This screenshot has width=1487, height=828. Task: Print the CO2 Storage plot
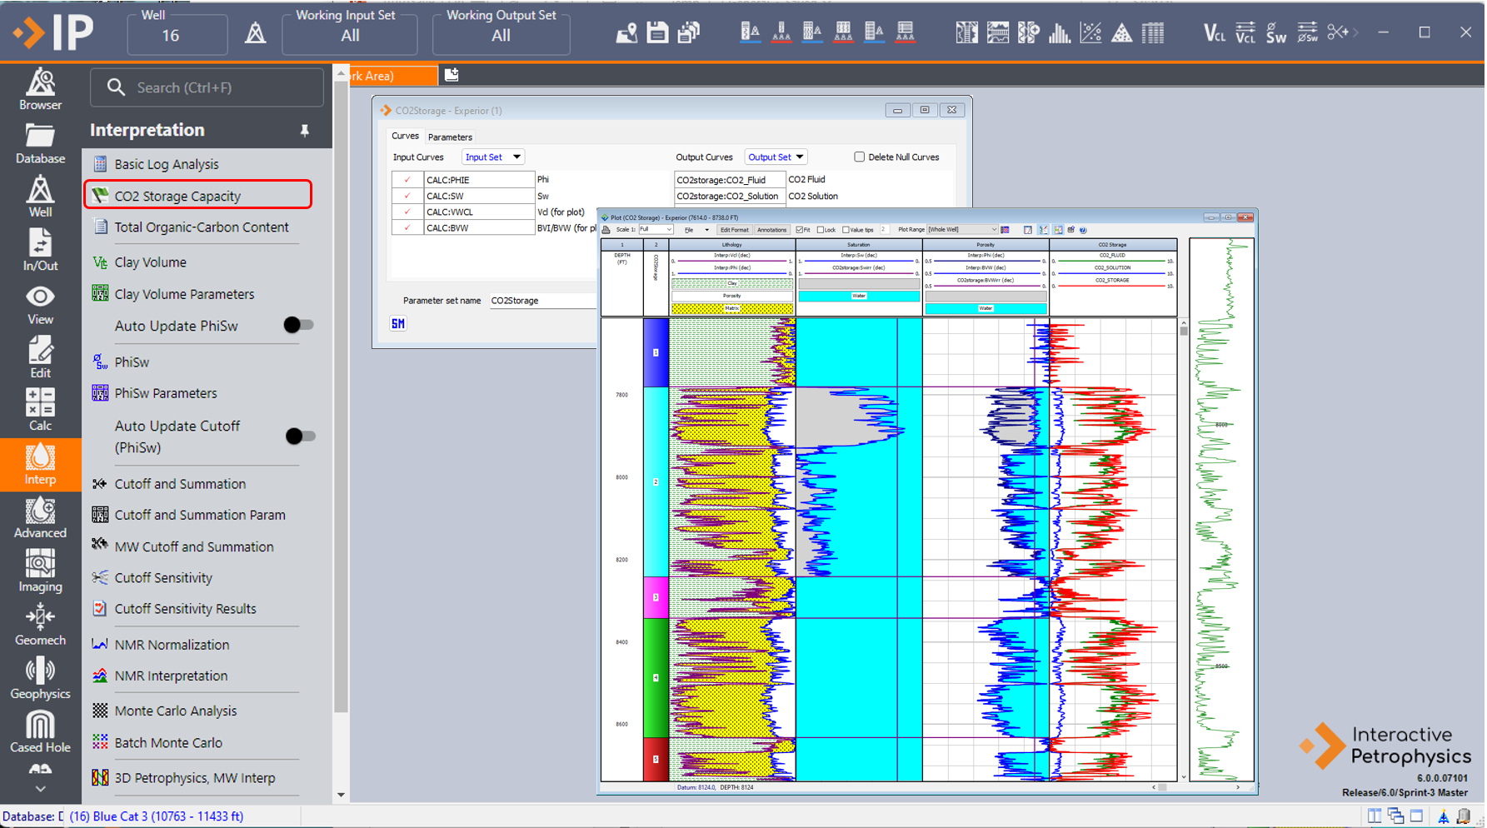pyautogui.click(x=606, y=230)
